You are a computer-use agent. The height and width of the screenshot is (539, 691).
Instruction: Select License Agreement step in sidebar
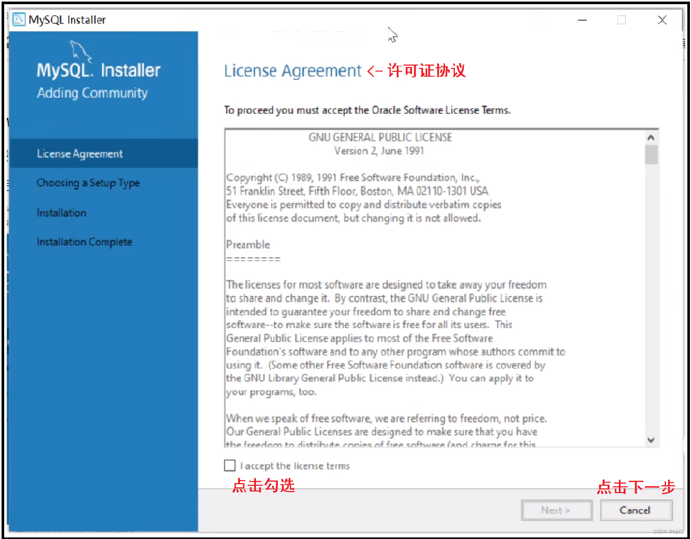pyautogui.click(x=103, y=154)
